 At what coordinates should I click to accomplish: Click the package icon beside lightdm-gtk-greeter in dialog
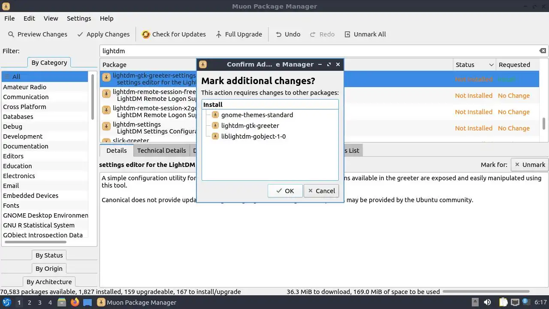[x=215, y=126]
